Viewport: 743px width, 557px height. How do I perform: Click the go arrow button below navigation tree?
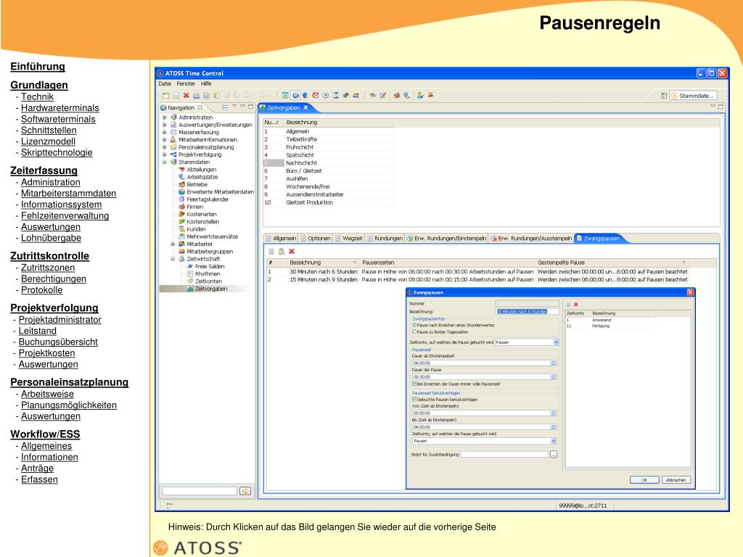pos(245,491)
